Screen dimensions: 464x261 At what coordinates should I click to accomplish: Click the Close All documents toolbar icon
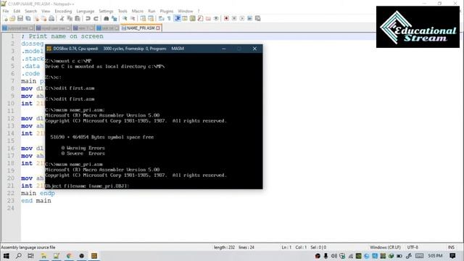pos(43,18)
